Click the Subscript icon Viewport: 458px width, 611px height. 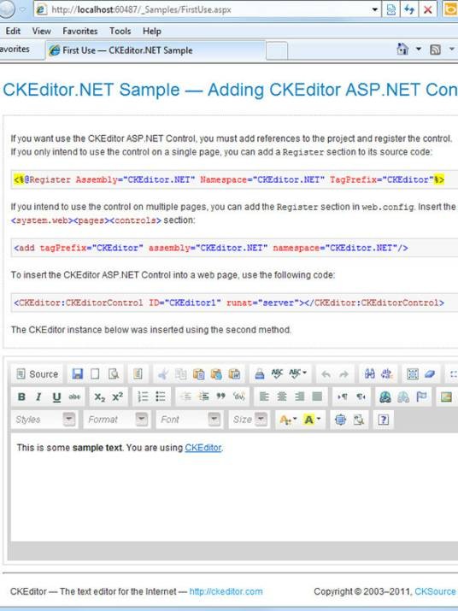(99, 397)
